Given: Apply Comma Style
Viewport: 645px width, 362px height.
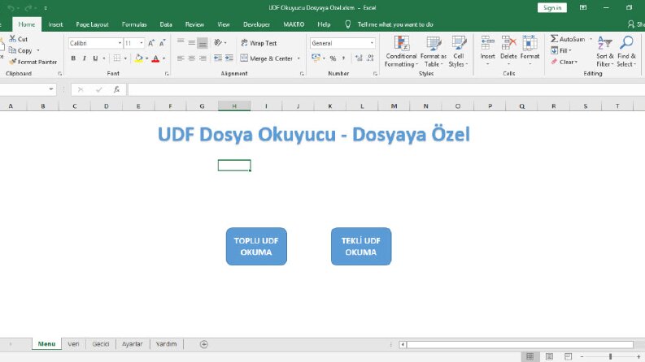Looking at the screenshot, I should tap(343, 58).
